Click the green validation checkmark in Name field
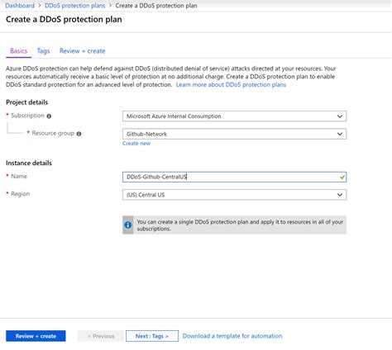This screenshot has height=350, width=392. 342,177
